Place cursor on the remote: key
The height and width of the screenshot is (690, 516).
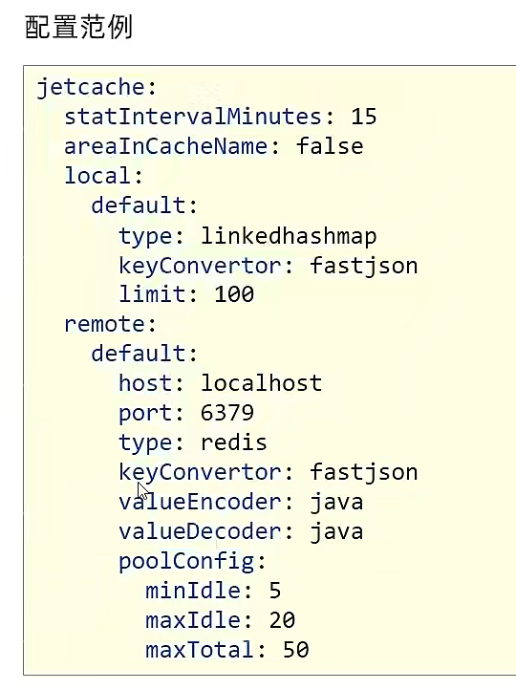tap(110, 324)
